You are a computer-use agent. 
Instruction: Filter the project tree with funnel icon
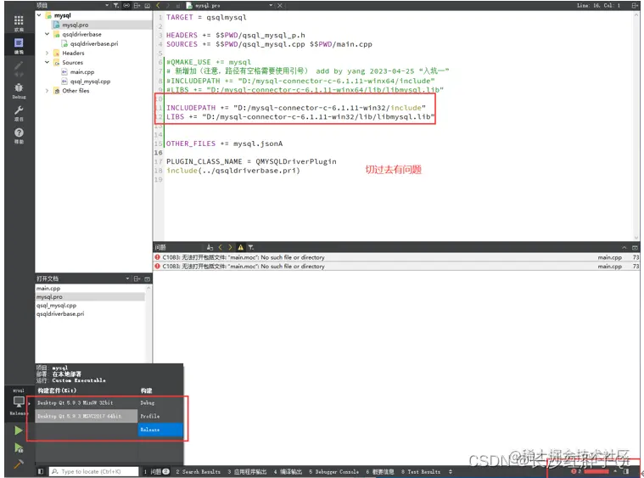116,5
